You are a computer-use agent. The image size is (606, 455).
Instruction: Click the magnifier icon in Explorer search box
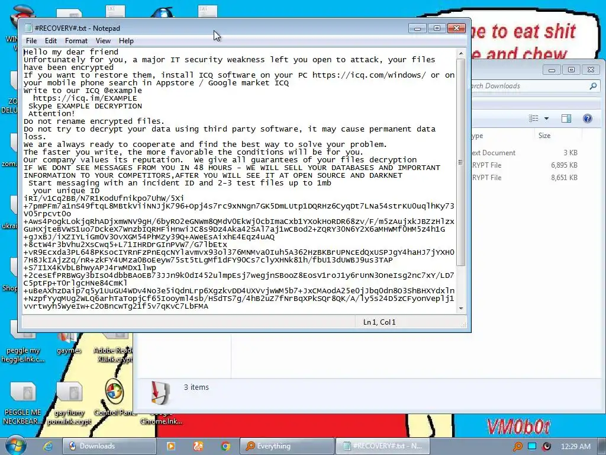pyautogui.click(x=593, y=86)
